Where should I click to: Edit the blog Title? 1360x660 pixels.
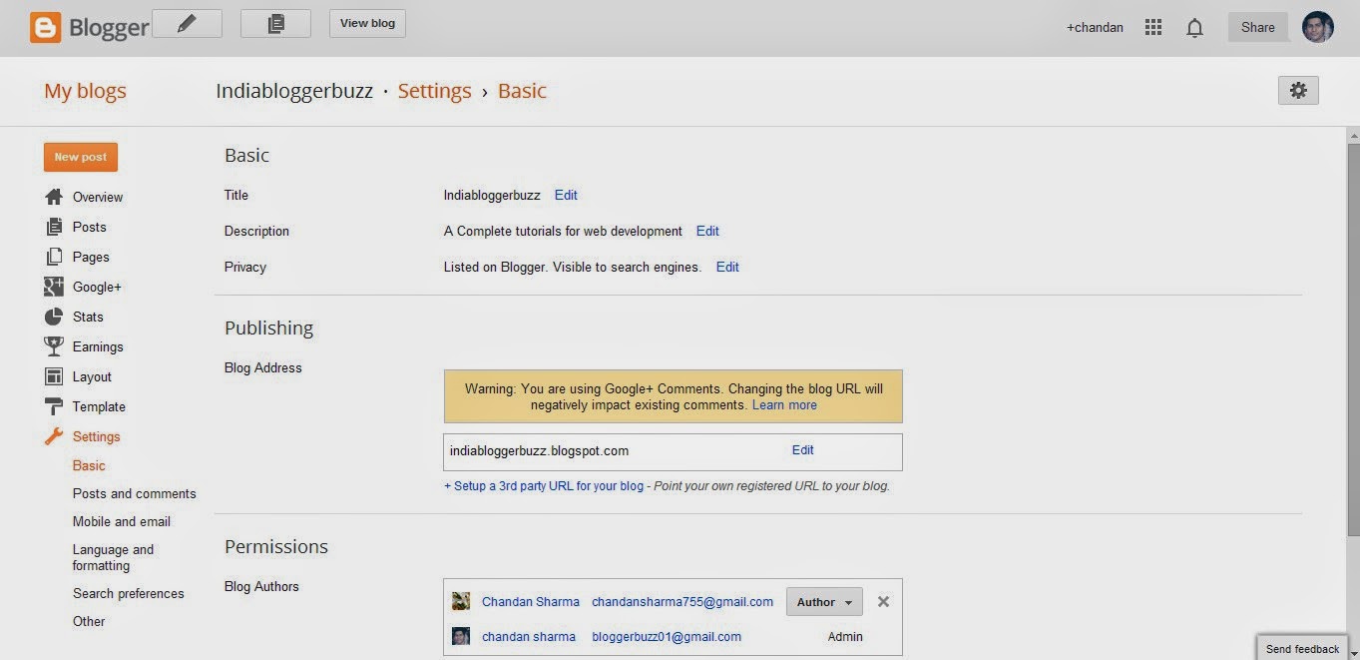(566, 195)
